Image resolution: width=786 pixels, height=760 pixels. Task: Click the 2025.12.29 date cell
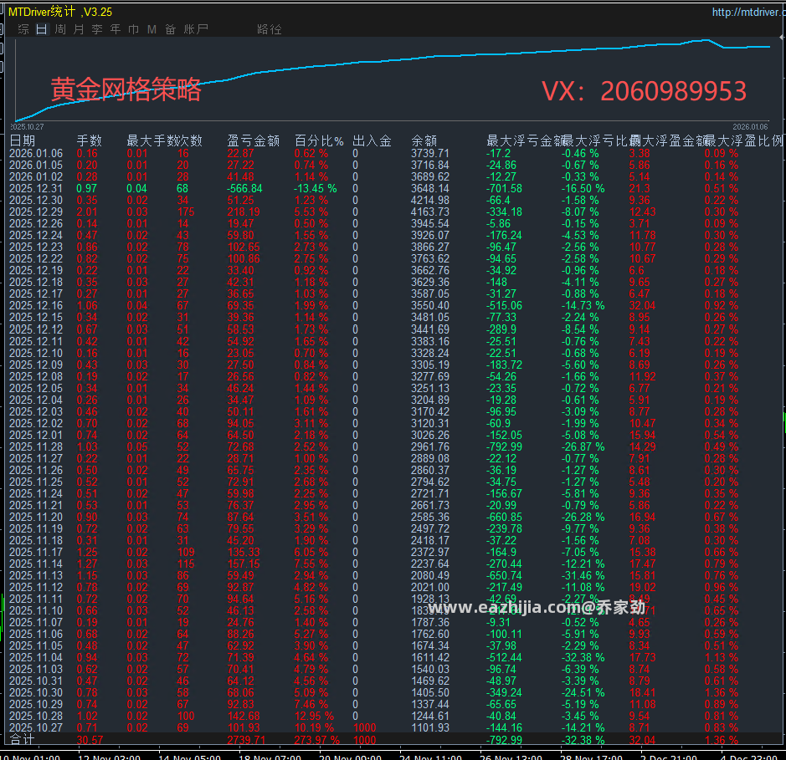coord(36,212)
